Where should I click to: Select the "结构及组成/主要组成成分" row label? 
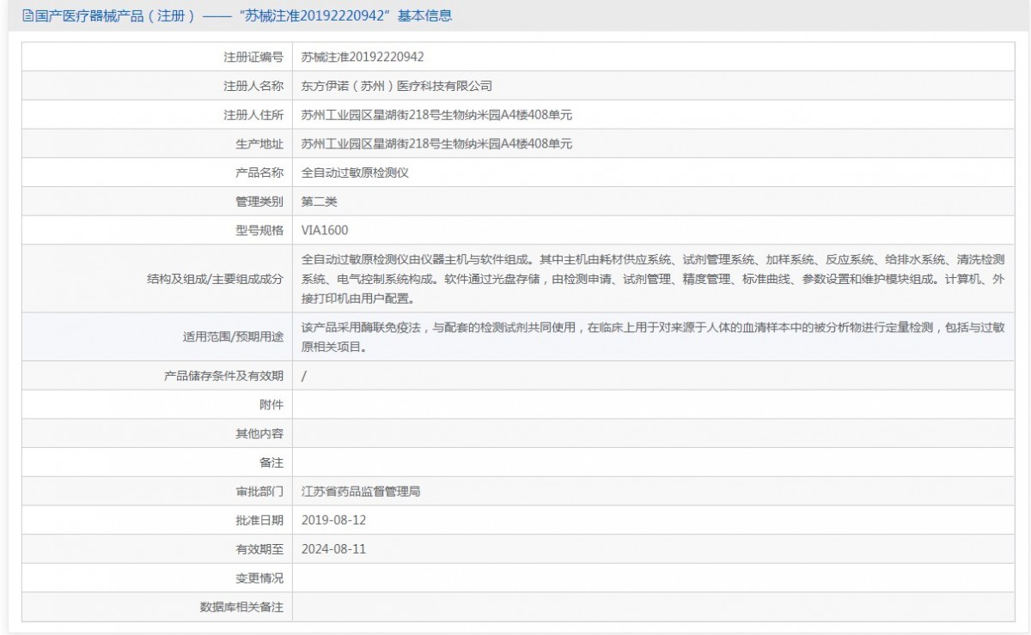(216, 279)
